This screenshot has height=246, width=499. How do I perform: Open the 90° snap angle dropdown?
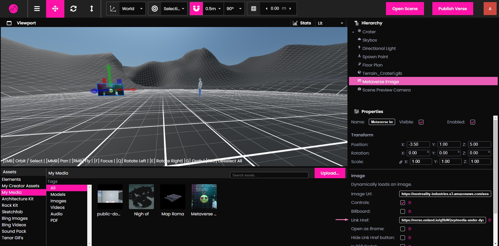(234, 9)
